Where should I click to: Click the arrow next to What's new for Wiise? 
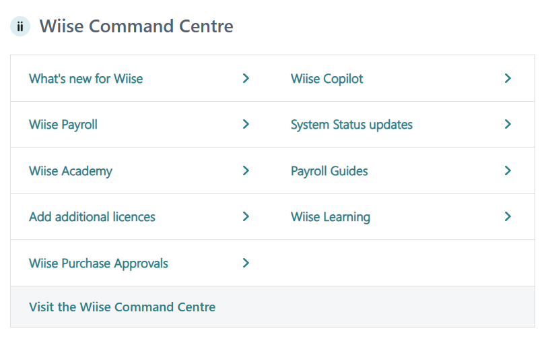246,78
